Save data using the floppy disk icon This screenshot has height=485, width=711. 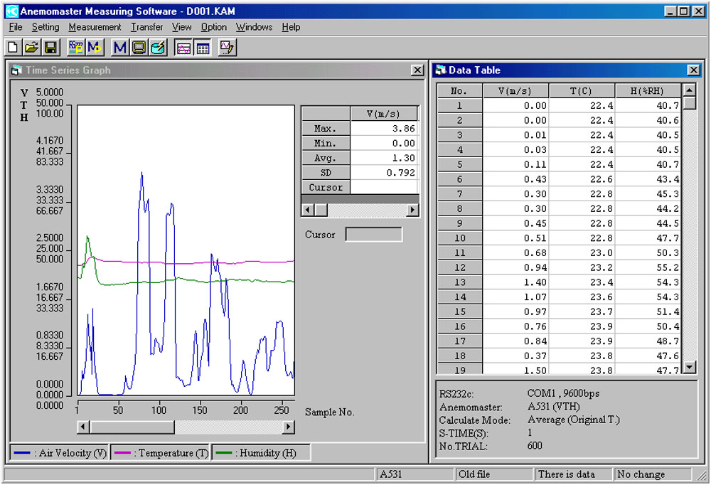(x=50, y=48)
